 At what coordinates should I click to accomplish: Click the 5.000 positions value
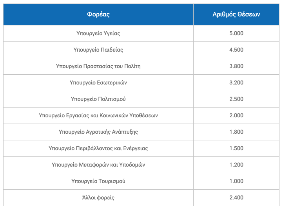coord(236,33)
